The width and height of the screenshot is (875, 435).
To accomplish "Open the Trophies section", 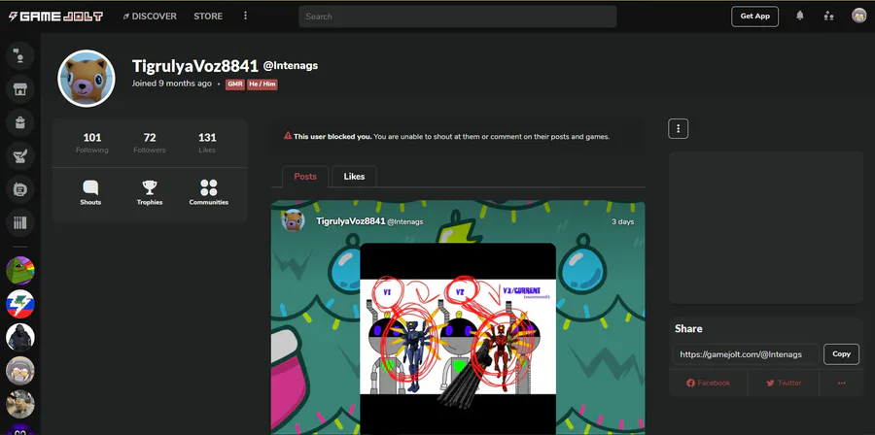I will 150,192.
